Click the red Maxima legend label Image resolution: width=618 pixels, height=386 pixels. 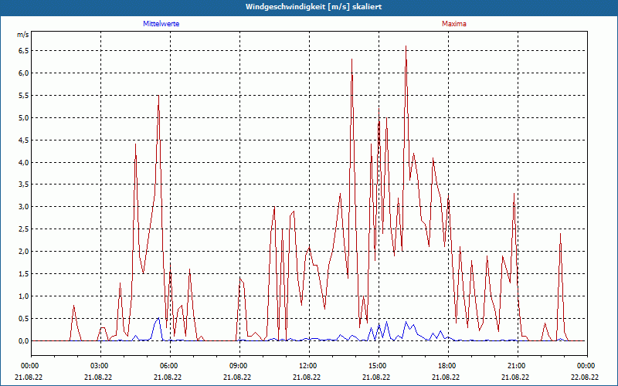tap(454, 24)
